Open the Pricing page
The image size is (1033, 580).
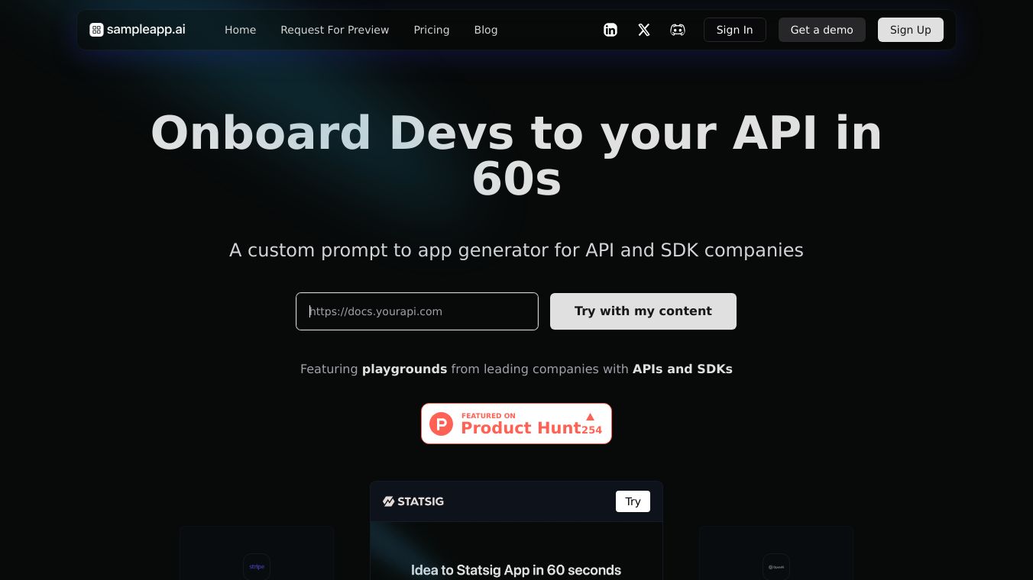coord(432,30)
